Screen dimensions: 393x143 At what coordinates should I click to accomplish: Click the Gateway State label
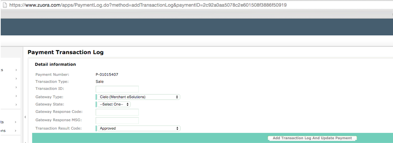(50, 104)
